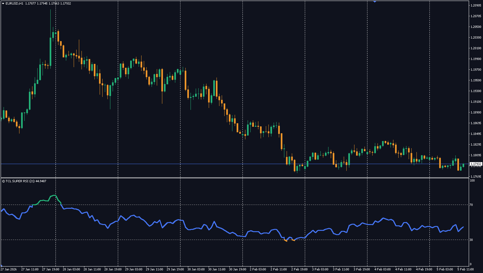The height and width of the screenshot is (273, 483).
Task: Click the 1.19500 price scale label
Action: [476, 80]
